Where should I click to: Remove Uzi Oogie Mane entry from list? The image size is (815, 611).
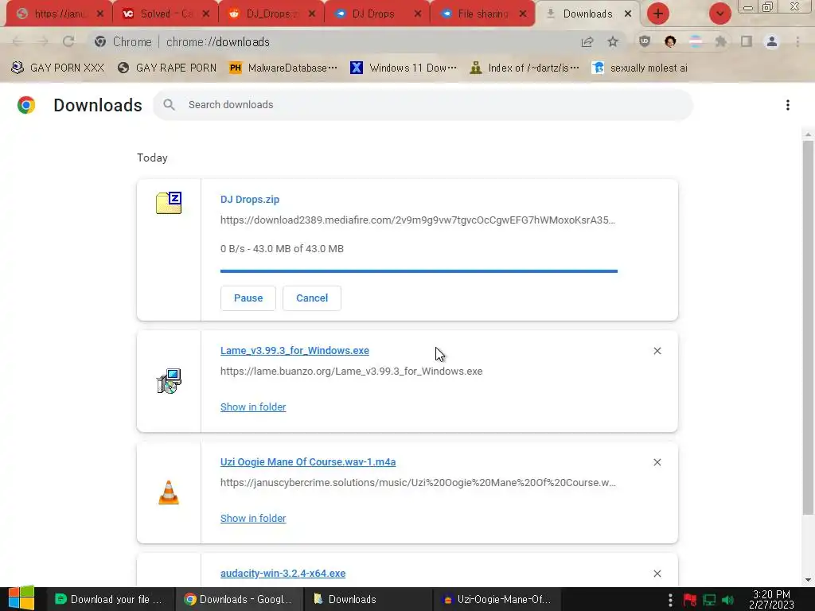pyautogui.click(x=657, y=462)
